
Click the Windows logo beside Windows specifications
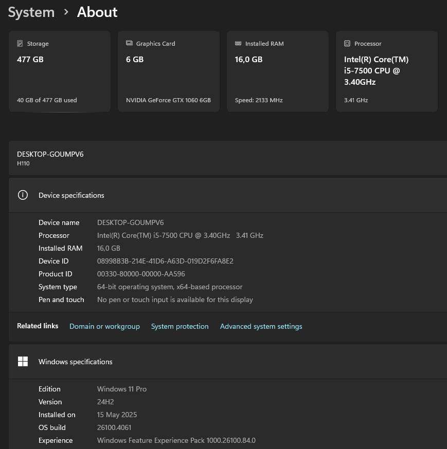(x=23, y=361)
